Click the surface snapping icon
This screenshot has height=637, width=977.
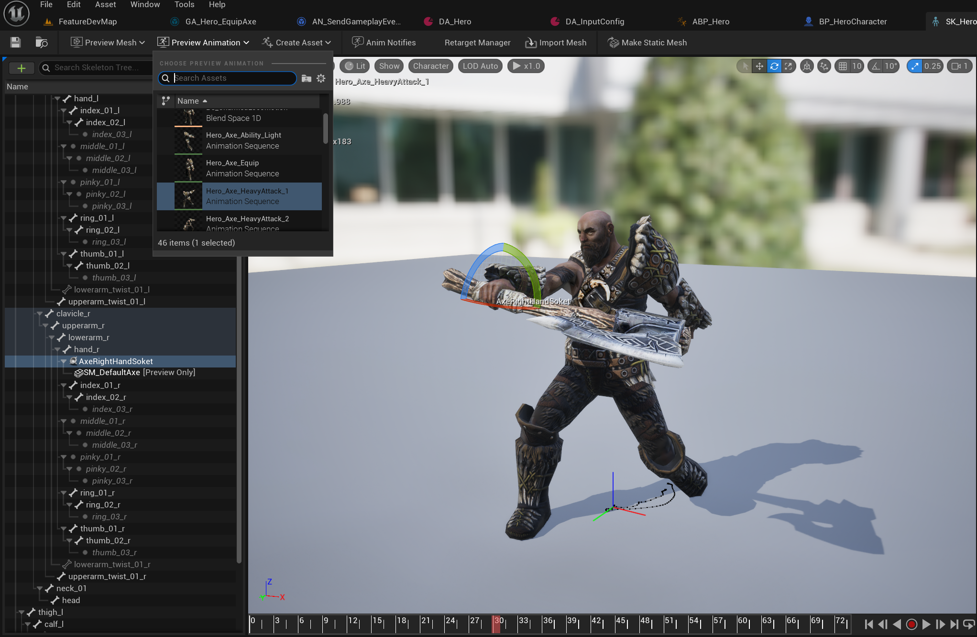pos(824,66)
